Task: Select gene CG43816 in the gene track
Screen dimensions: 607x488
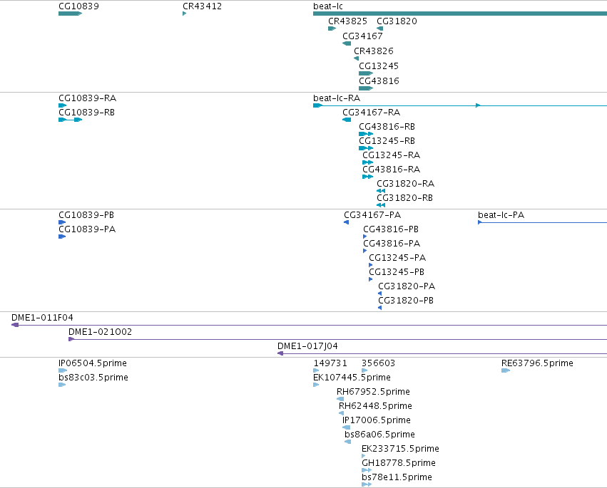Action: click(x=366, y=88)
